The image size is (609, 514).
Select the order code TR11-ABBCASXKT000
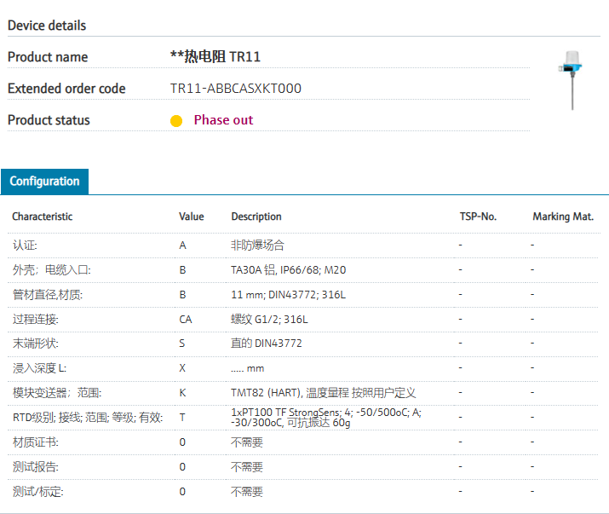(235, 89)
